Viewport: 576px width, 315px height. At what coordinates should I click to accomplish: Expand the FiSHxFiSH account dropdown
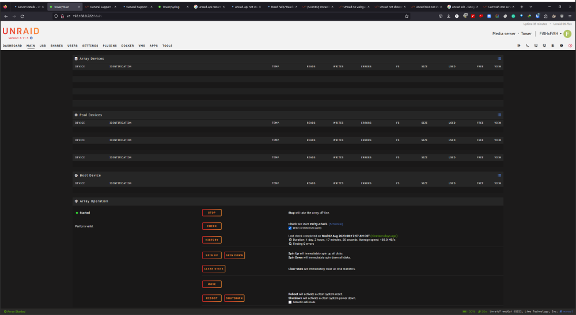coord(550,34)
